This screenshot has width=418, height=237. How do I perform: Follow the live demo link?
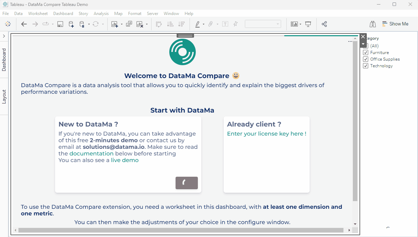coord(125,160)
